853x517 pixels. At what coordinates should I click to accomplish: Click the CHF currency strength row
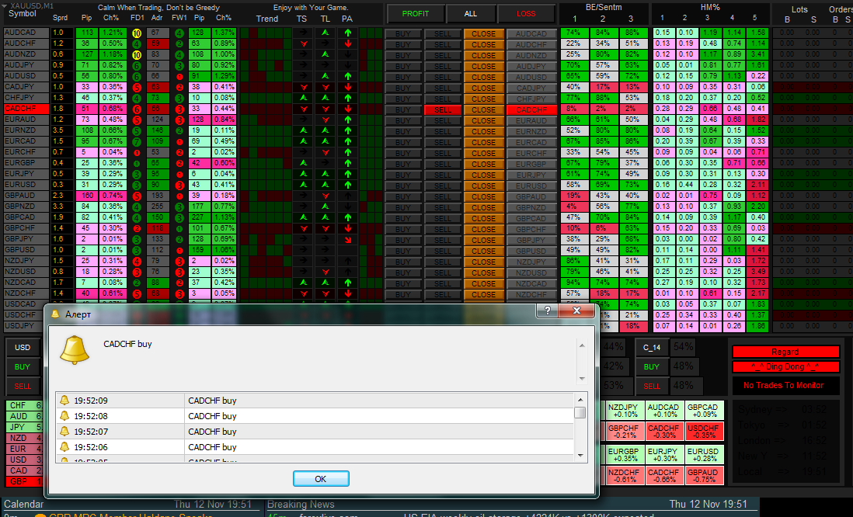[25, 405]
